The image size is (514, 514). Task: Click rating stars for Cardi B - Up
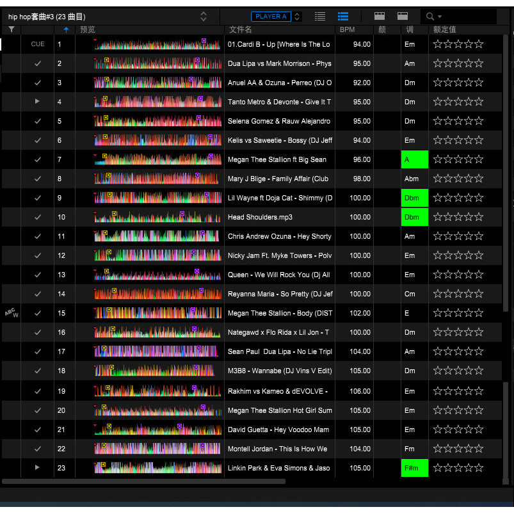pyautogui.click(x=458, y=44)
